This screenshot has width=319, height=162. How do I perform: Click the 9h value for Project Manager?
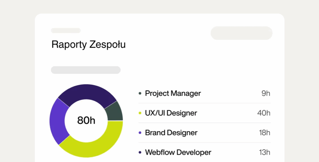[x=266, y=93]
